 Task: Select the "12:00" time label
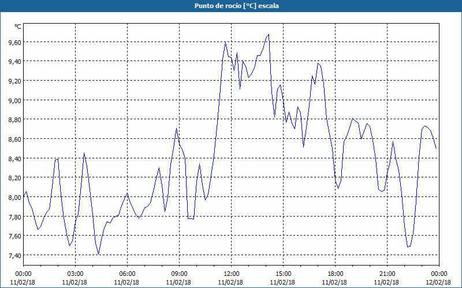pyautogui.click(x=232, y=274)
